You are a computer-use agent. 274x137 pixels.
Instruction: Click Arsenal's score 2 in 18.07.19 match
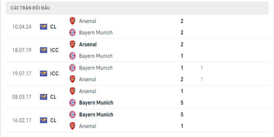pos(182,44)
